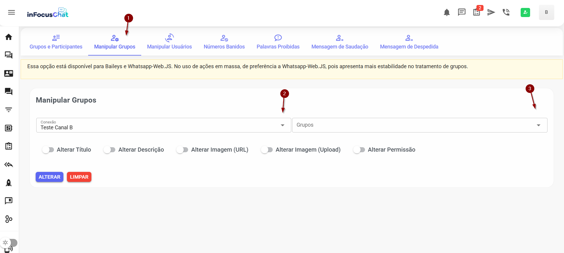Click the paper plane send icon
564x253 pixels.
pyautogui.click(x=491, y=12)
